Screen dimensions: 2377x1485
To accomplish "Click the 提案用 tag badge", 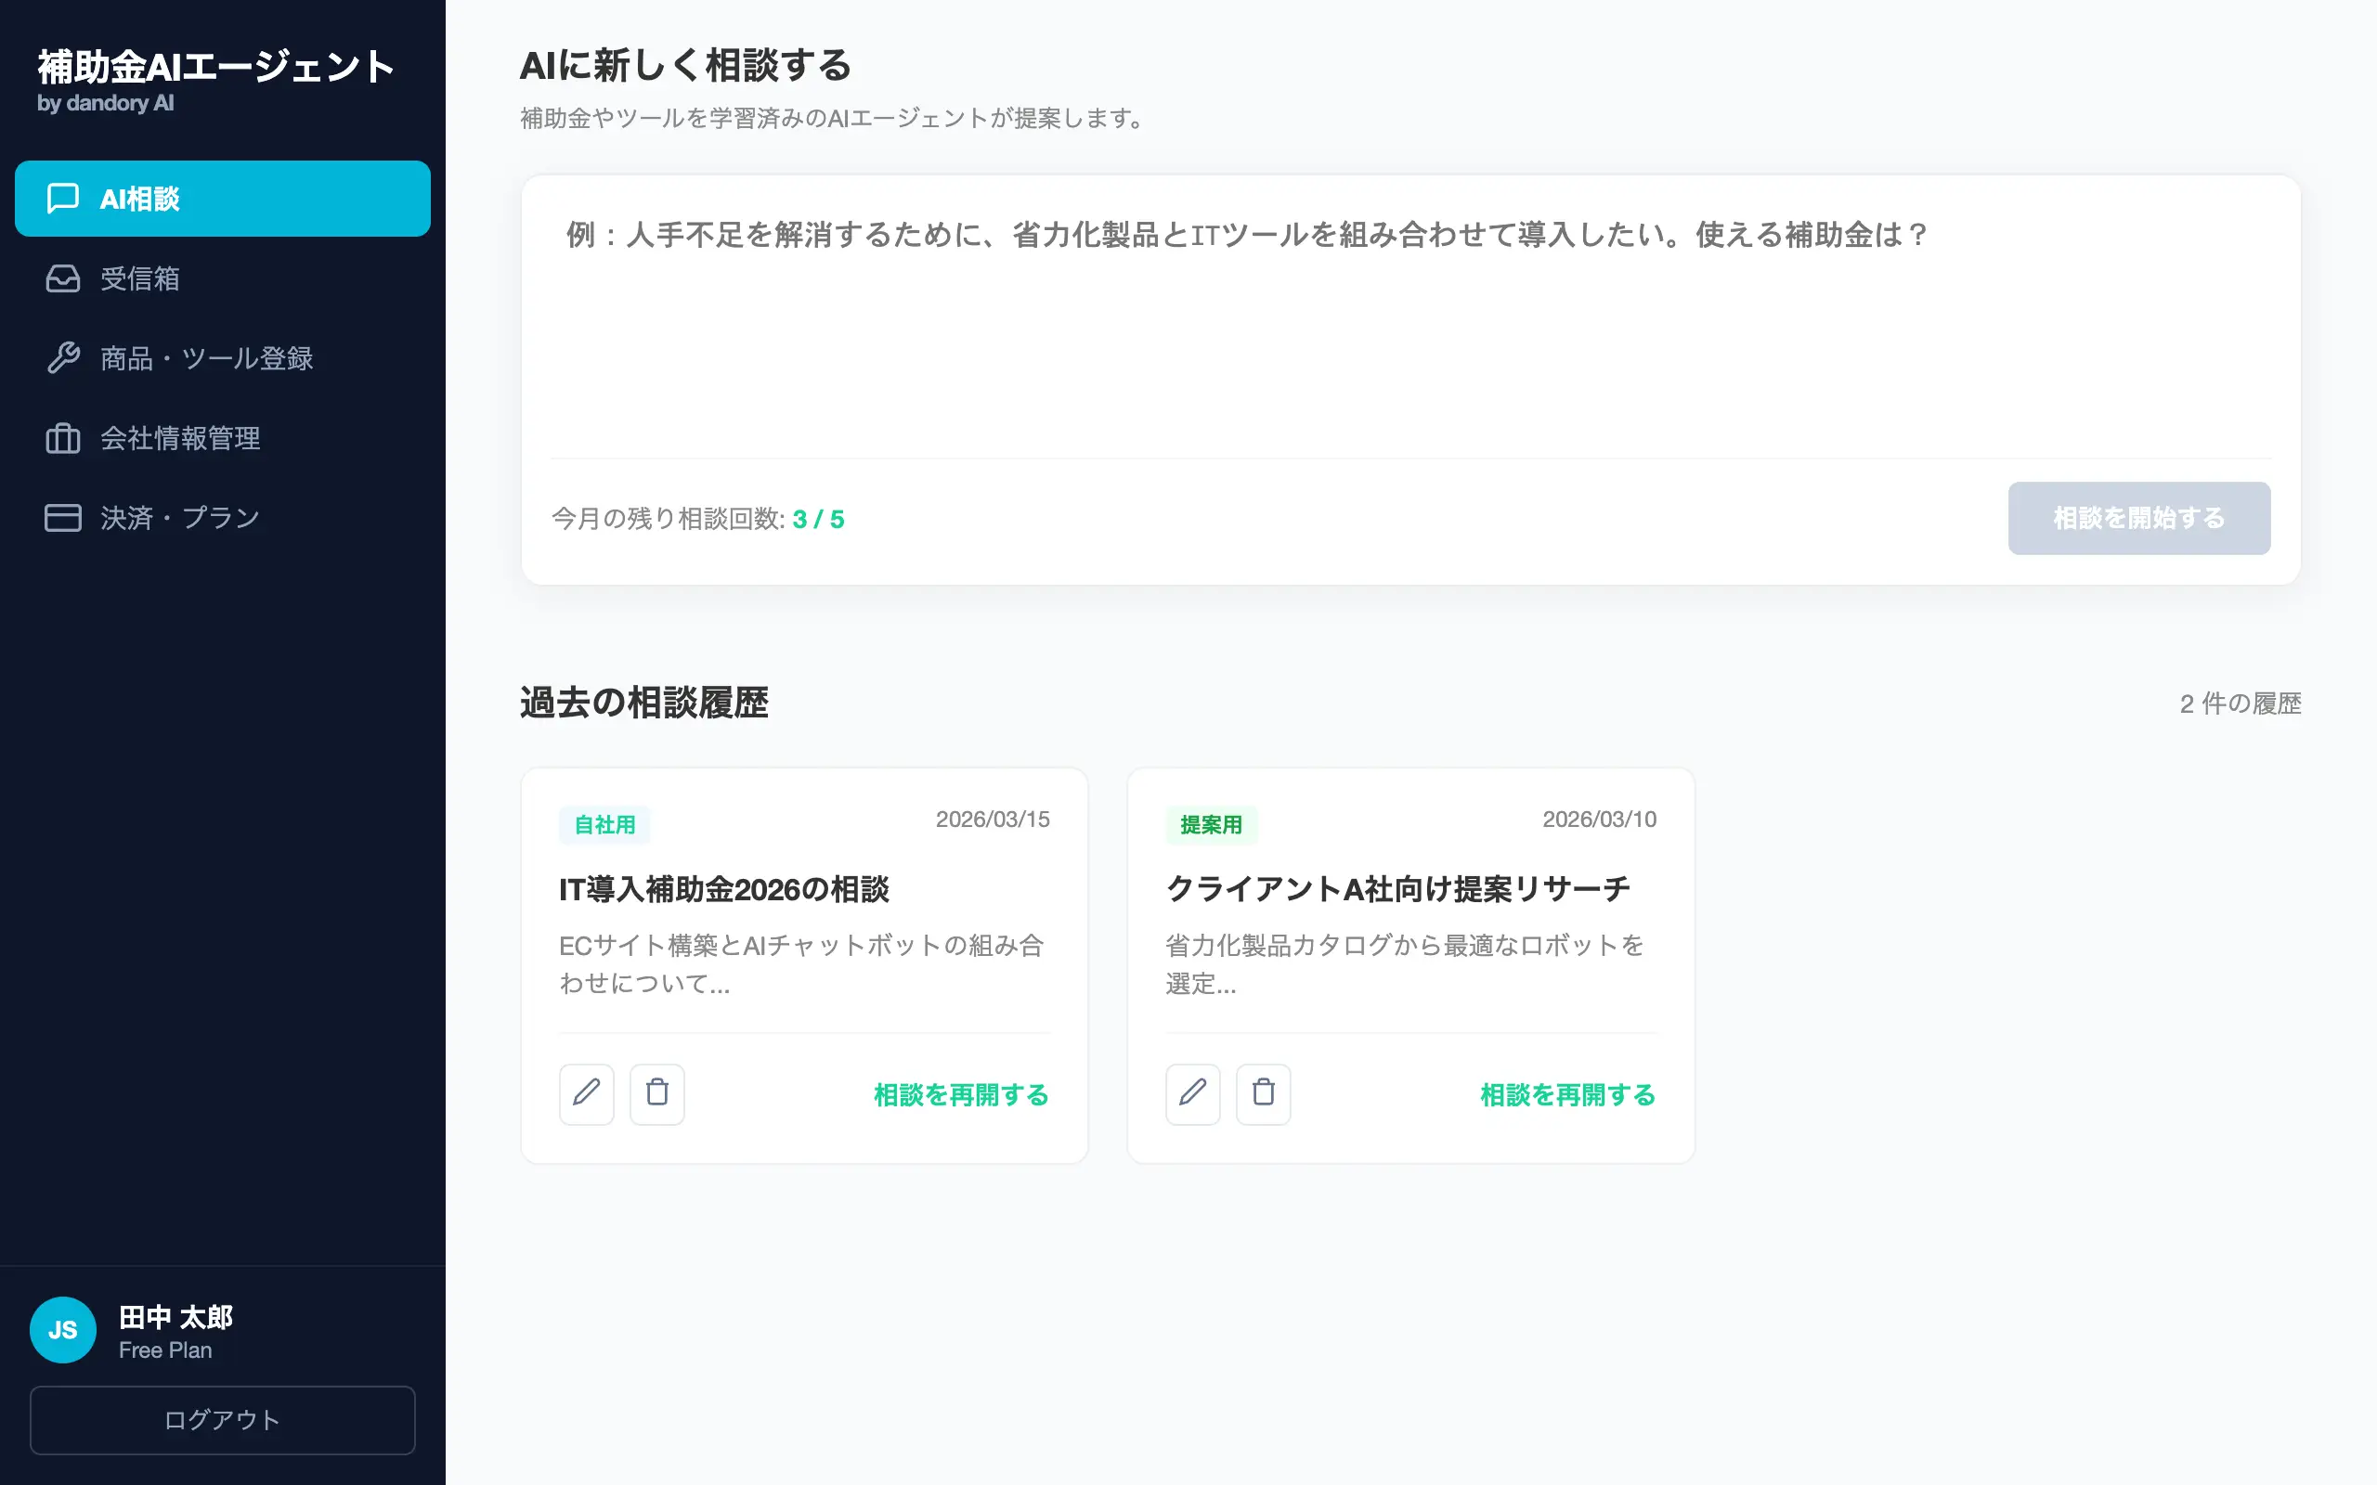I will [1211, 824].
